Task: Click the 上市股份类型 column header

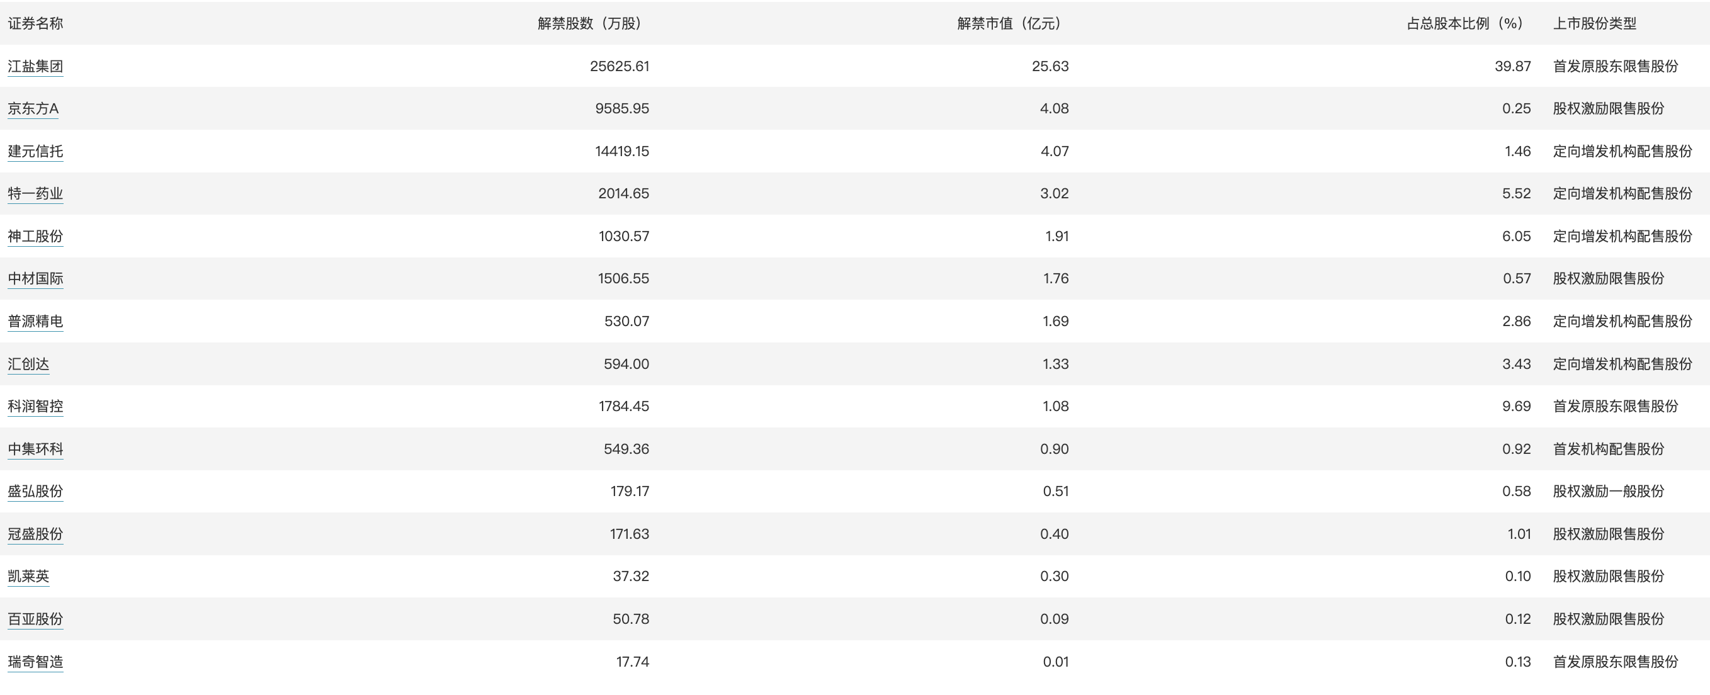Action: (1595, 24)
